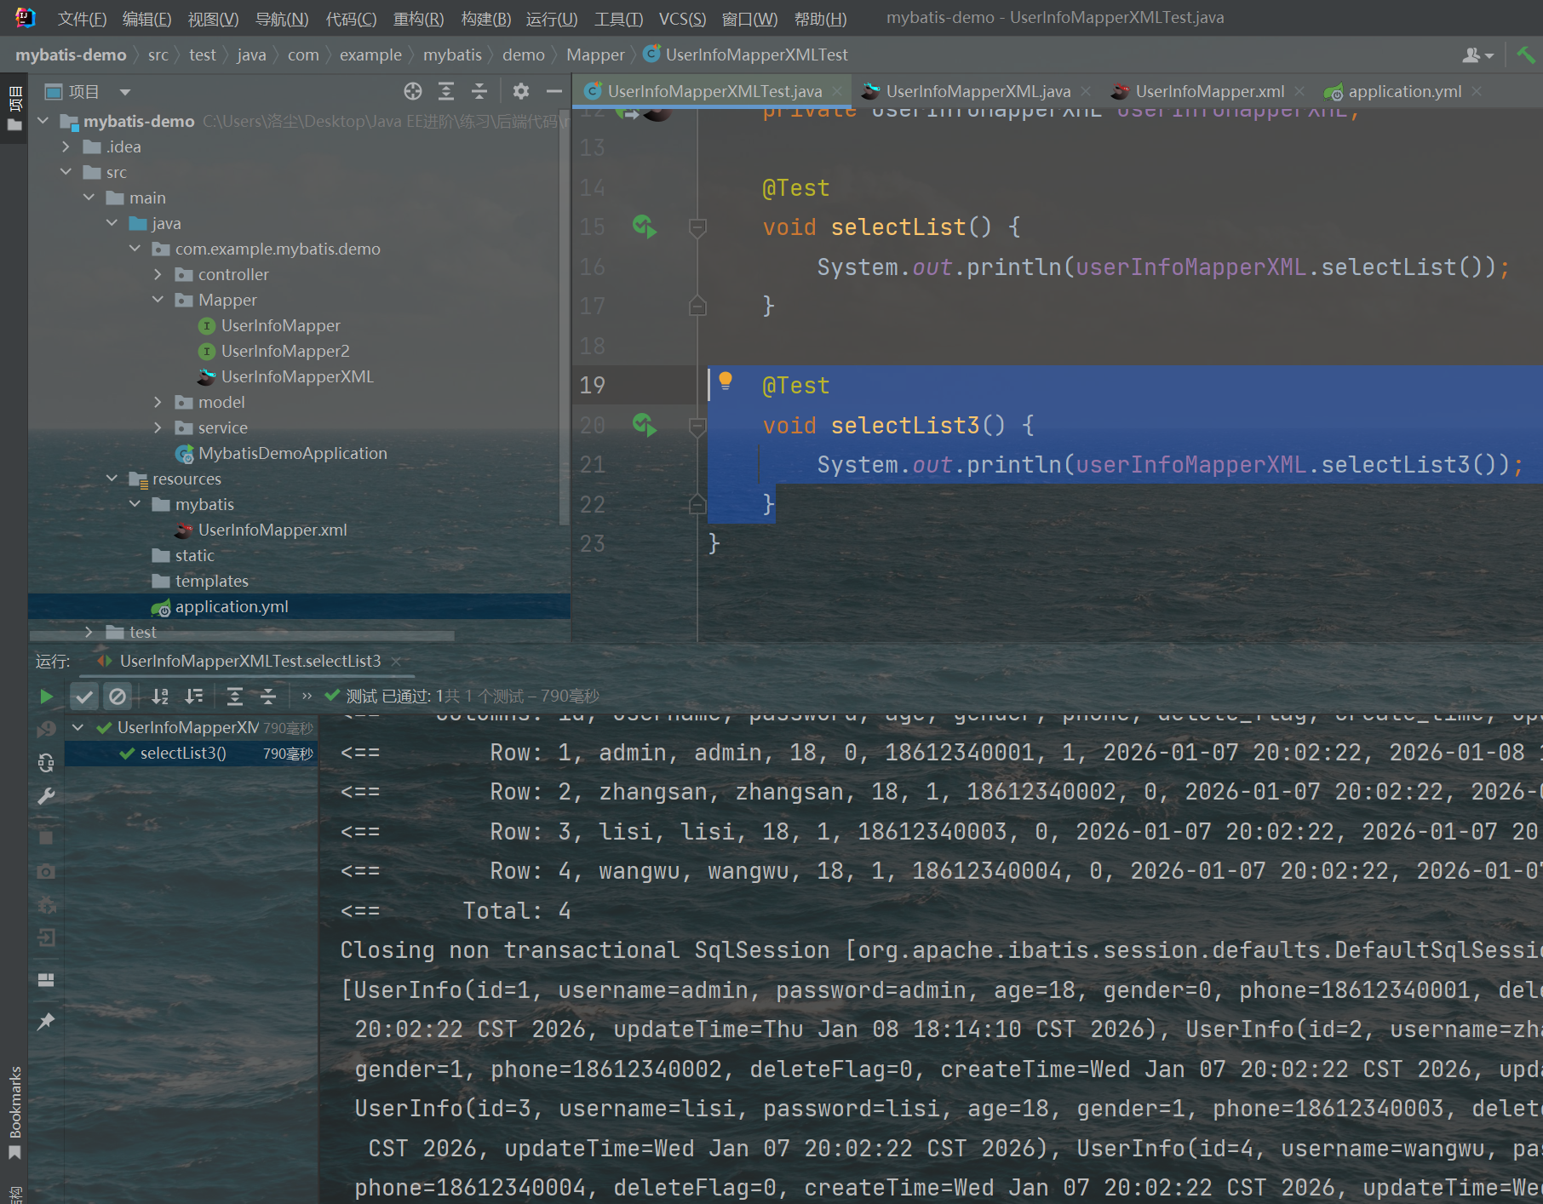
Task: Toggle sort tests alphabetically button
Action: pyautogui.click(x=160, y=697)
